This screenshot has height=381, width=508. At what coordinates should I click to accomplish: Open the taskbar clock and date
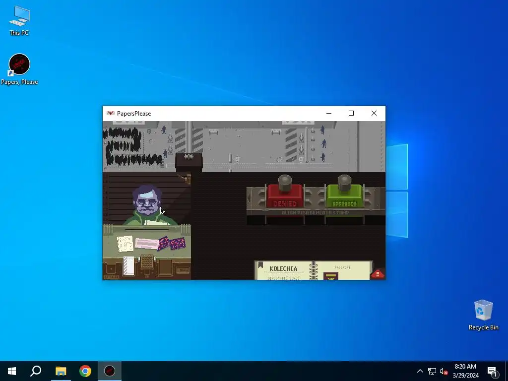(x=465, y=371)
